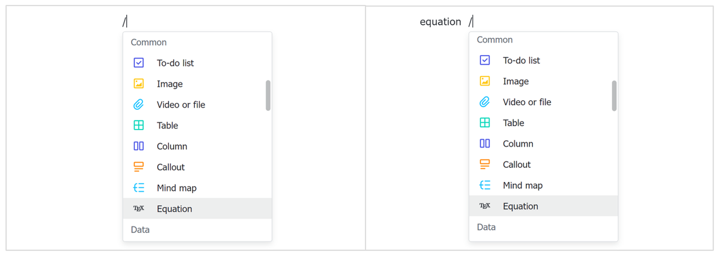The height and width of the screenshot is (258, 721).
Task: Select Image entry in right menu
Action: pyautogui.click(x=515, y=81)
